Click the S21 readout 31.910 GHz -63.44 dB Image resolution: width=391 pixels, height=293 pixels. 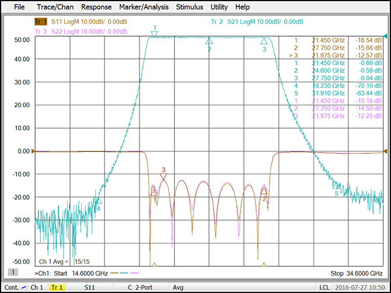tap(338, 93)
